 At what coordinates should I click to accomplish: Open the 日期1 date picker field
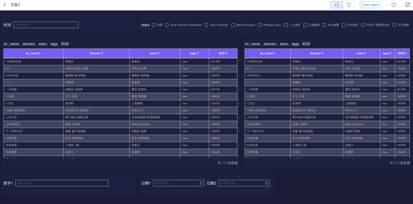pyautogui.click(x=179, y=183)
